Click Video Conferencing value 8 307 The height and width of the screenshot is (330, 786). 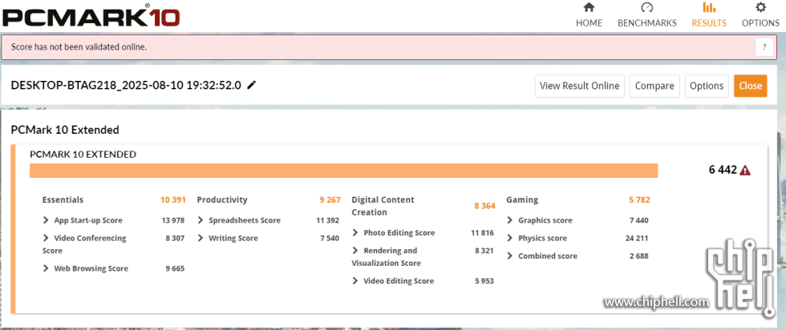(x=175, y=238)
